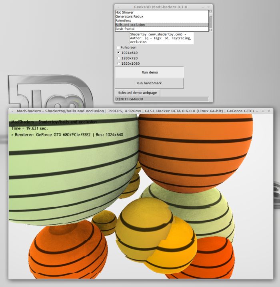280x287 pixels.
Task: Open the Selected demo webpage button
Action: click(x=137, y=93)
